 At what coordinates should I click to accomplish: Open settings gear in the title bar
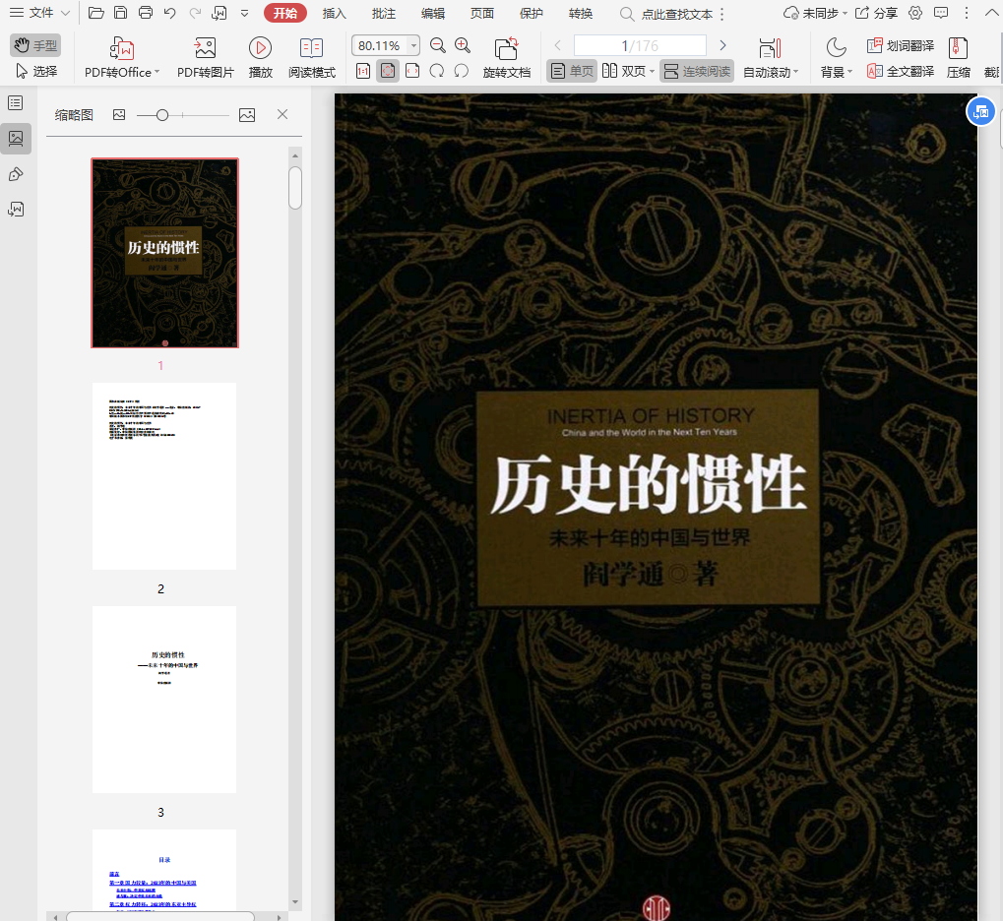(915, 13)
